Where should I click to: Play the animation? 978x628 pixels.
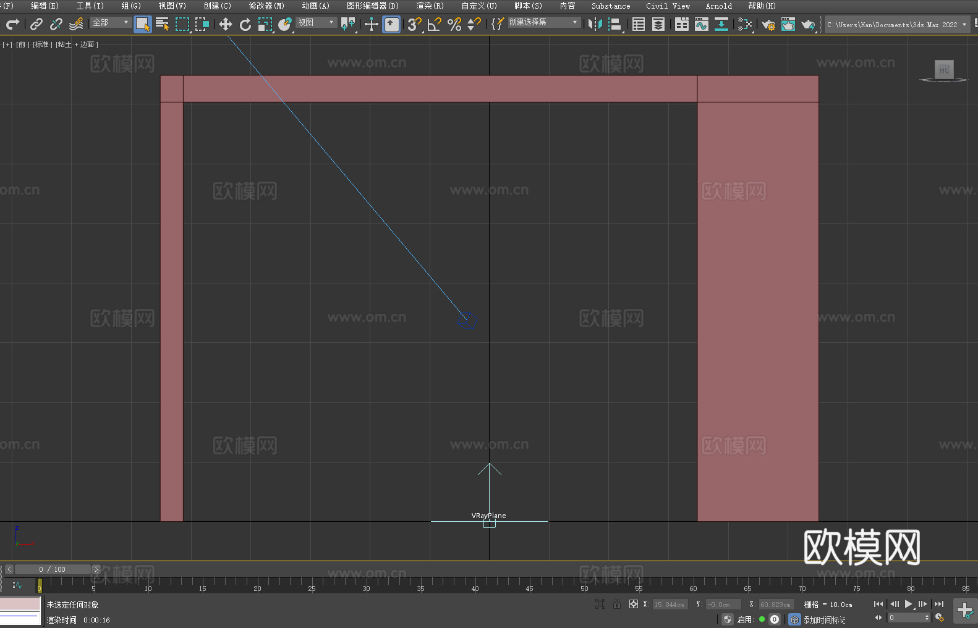click(909, 604)
